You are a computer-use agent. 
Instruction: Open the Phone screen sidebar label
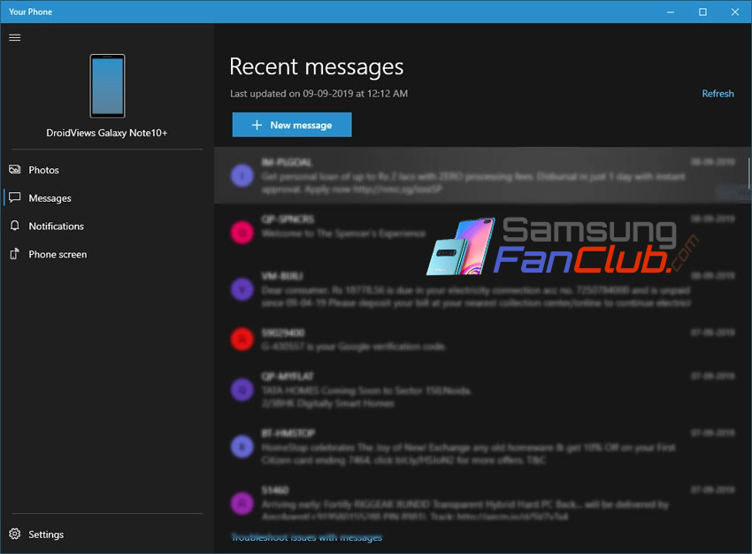point(58,254)
